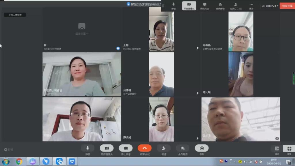The height and width of the screenshot is (166, 295).
Task: End the meeting with the red hang-up button
Action: point(145,148)
